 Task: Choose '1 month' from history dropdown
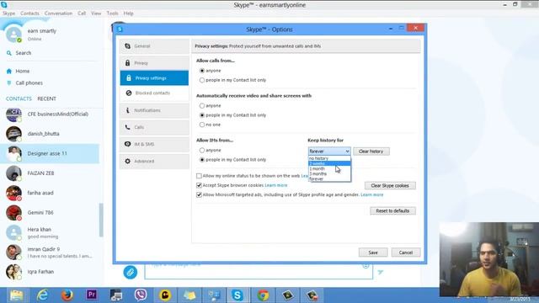tap(329, 168)
